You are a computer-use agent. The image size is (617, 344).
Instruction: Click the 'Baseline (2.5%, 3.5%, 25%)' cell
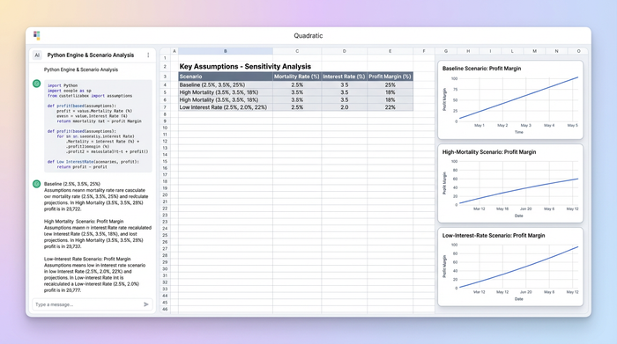tap(226, 84)
